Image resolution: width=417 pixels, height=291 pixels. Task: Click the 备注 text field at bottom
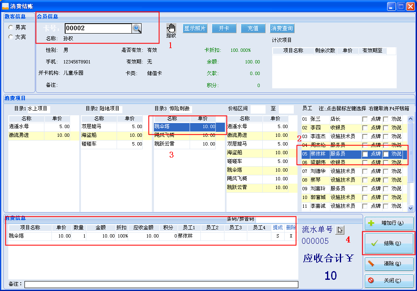click(161, 284)
